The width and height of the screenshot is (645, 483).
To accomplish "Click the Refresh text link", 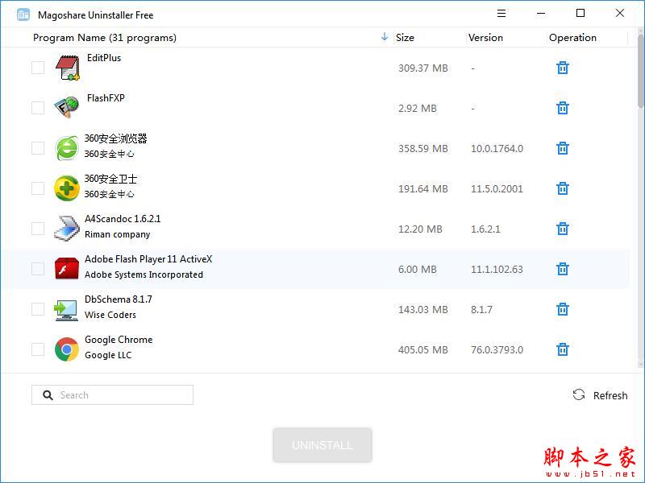I will pyautogui.click(x=610, y=395).
